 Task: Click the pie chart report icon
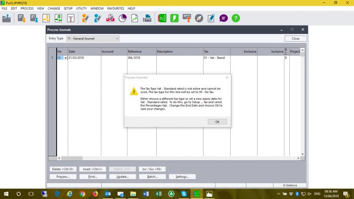[123, 18]
